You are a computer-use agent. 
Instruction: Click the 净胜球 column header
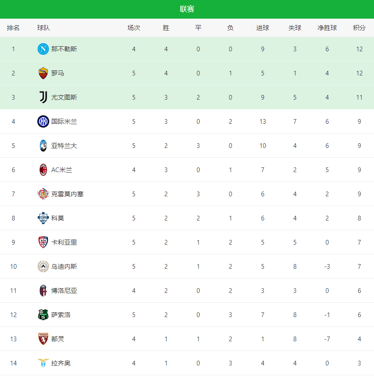click(x=327, y=28)
